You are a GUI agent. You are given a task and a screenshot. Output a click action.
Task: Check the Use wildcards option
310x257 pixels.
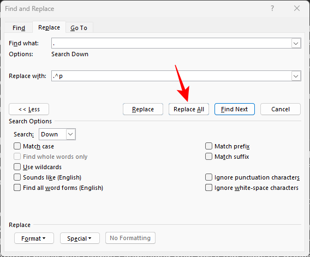pyautogui.click(x=17, y=167)
